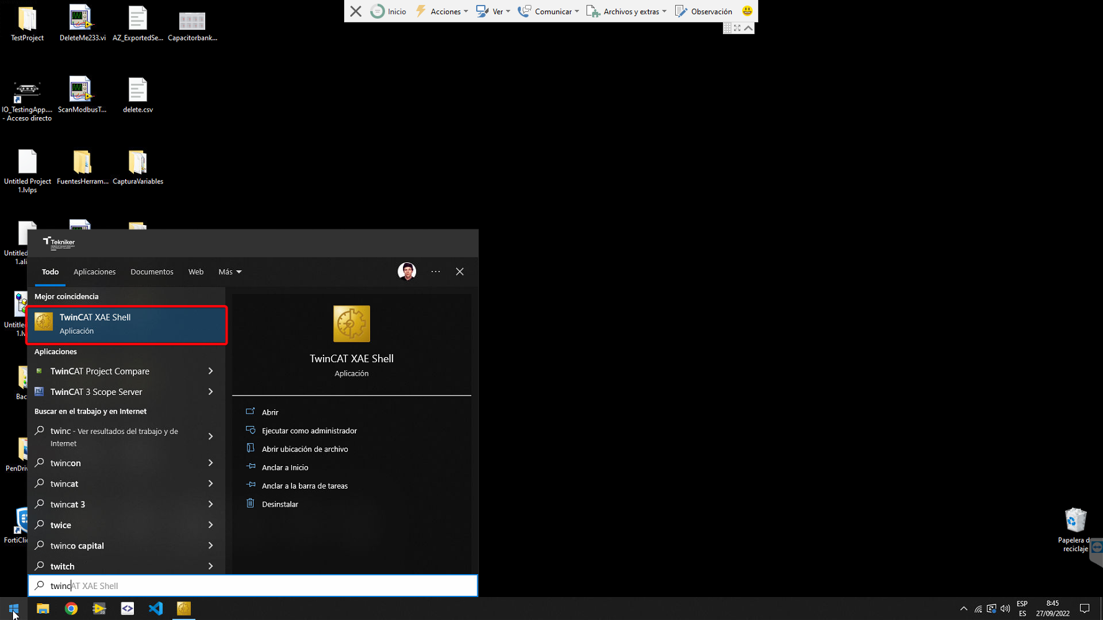Click the user profile avatar in search panel
This screenshot has width=1103, height=620.
[407, 272]
